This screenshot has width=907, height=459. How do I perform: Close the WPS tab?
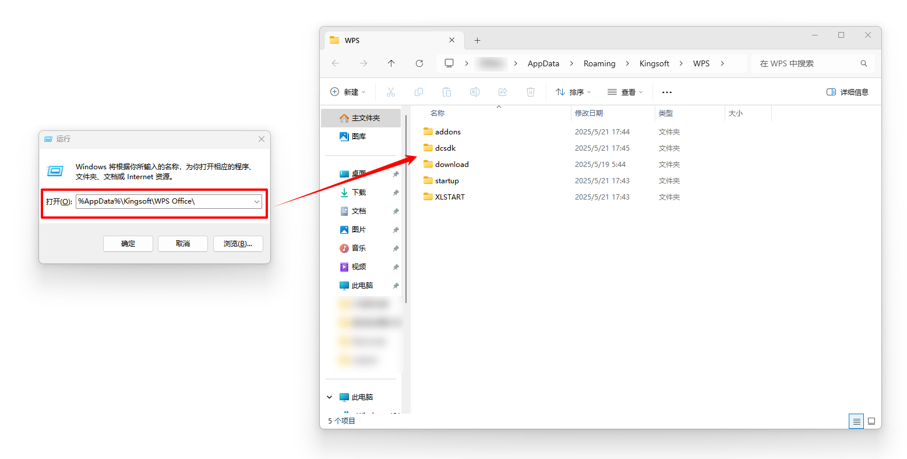(x=452, y=40)
